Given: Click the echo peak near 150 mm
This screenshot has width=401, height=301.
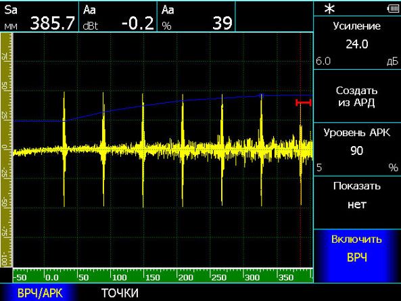Looking at the screenshot, I should click(143, 94).
